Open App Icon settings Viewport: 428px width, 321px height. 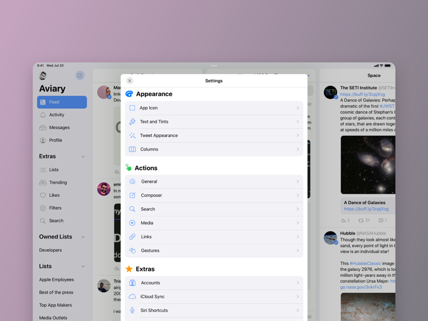(214, 108)
